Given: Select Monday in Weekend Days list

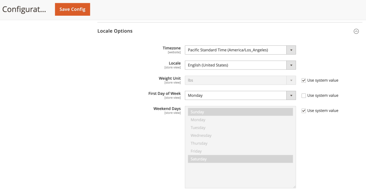Looking at the screenshot, I should click(x=240, y=120).
